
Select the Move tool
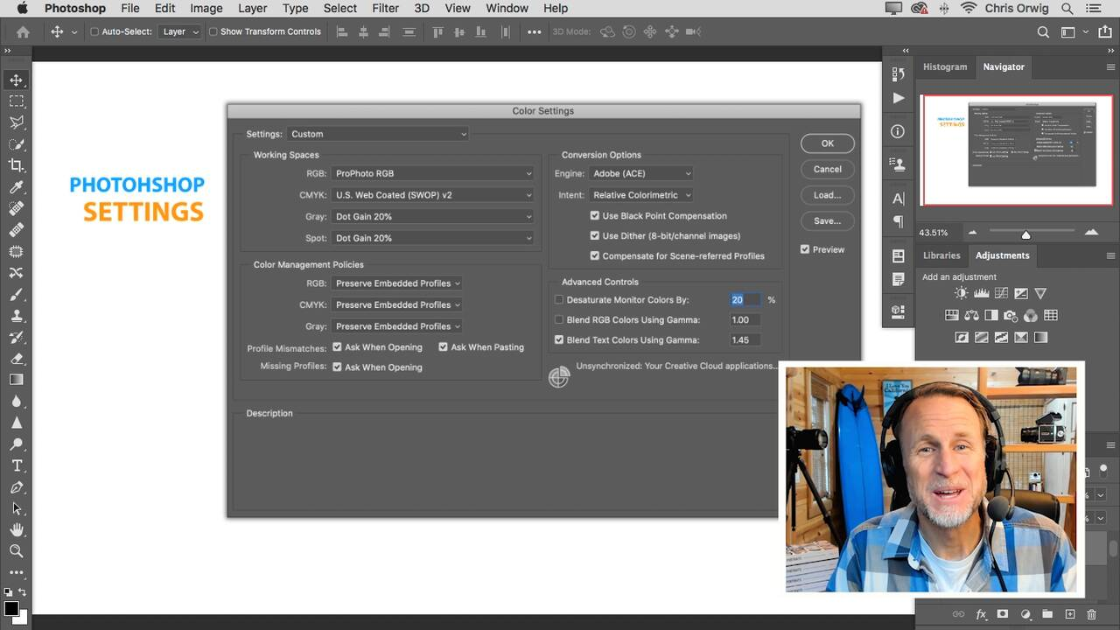pyautogui.click(x=16, y=80)
